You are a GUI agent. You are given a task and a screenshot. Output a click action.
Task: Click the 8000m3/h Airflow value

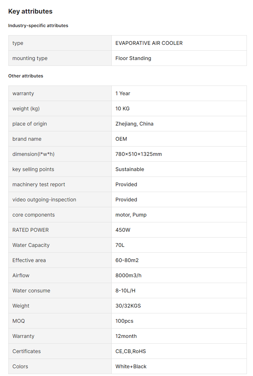pos(128,276)
